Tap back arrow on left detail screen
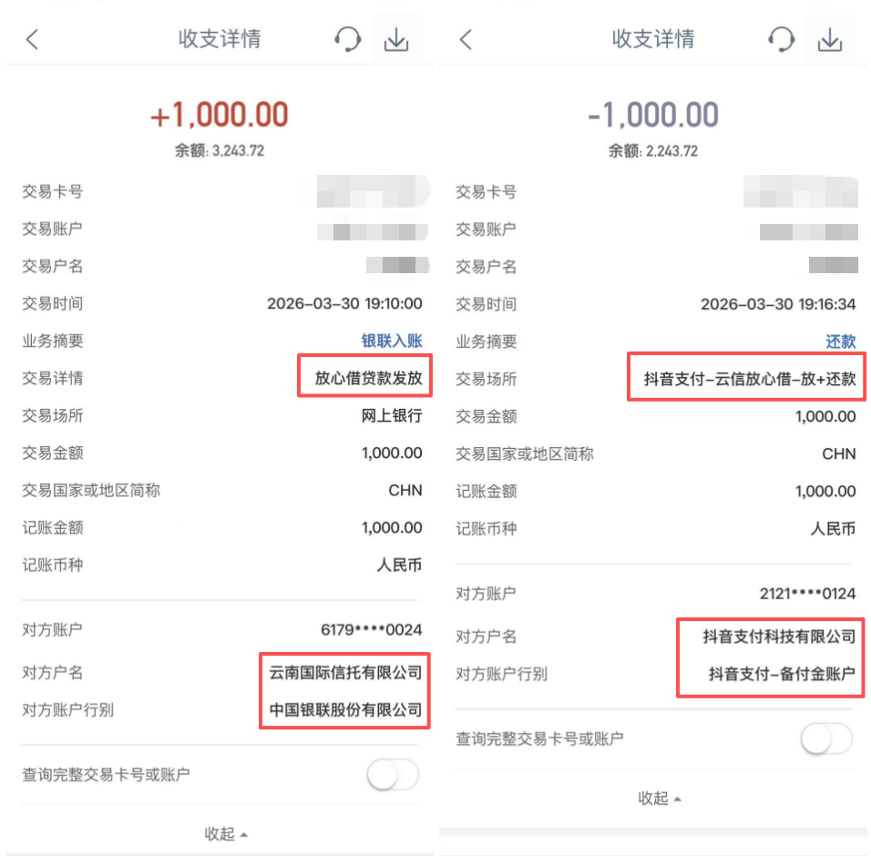 click(x=32, y=39)
